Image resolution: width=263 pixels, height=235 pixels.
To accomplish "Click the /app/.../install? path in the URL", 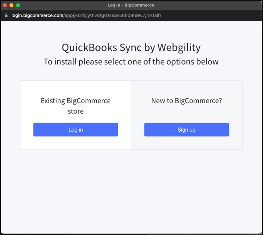I will [112, 15].
